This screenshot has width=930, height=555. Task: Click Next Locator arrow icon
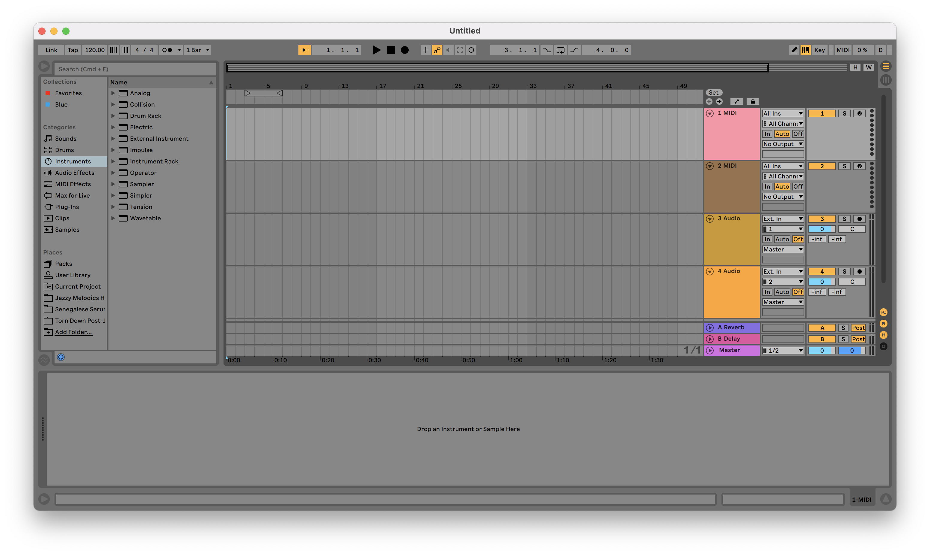click(719, 102)
